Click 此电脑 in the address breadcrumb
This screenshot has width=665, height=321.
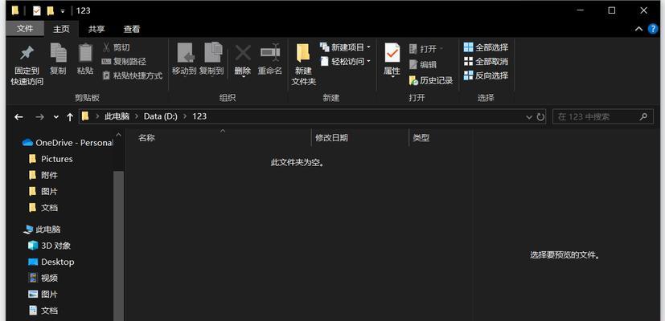(x=117, y=116)
